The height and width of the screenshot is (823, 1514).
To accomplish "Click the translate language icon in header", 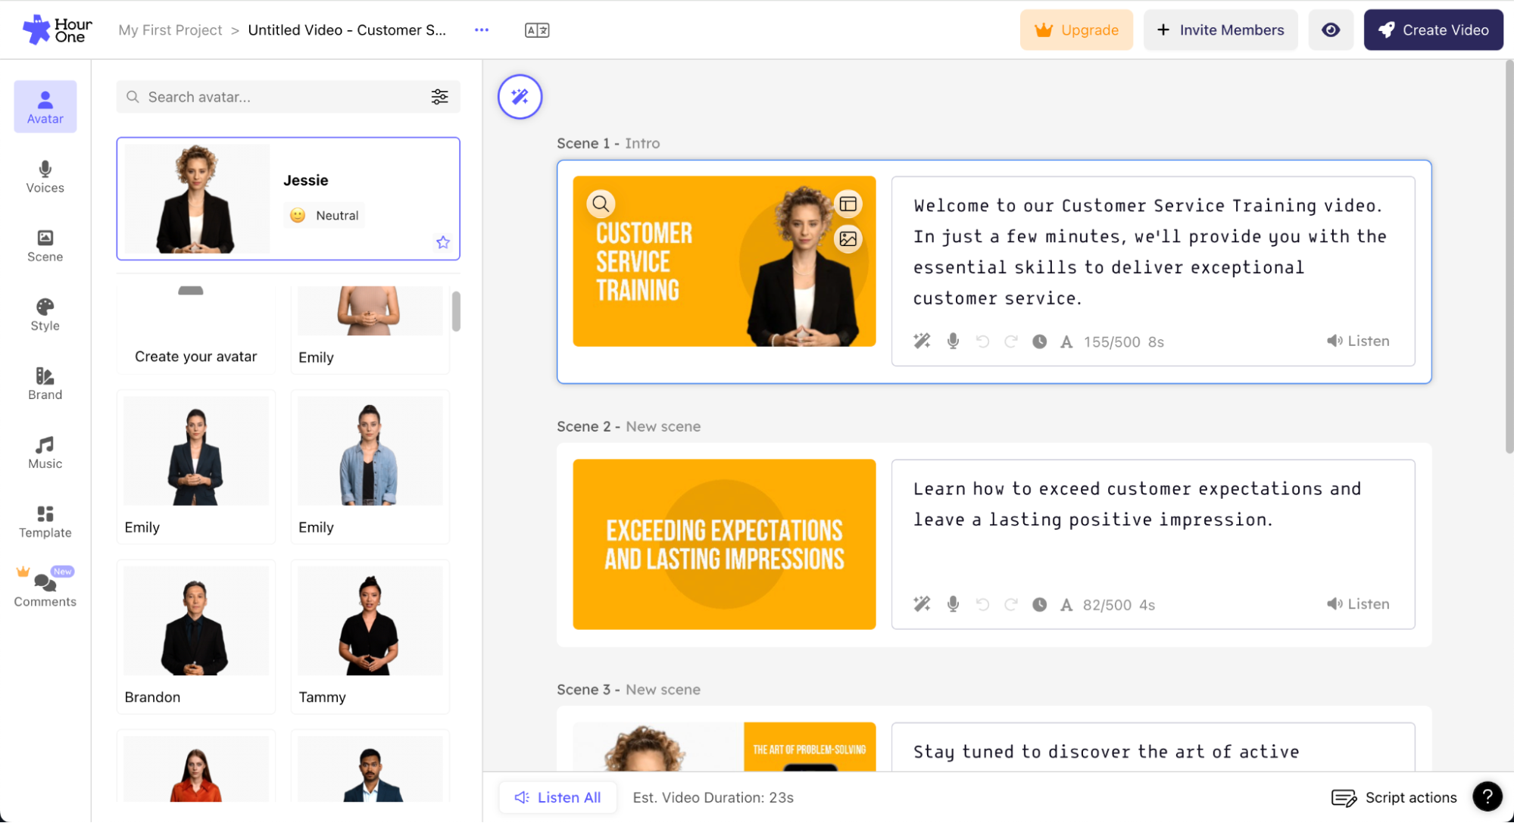I will click(537, 30).
